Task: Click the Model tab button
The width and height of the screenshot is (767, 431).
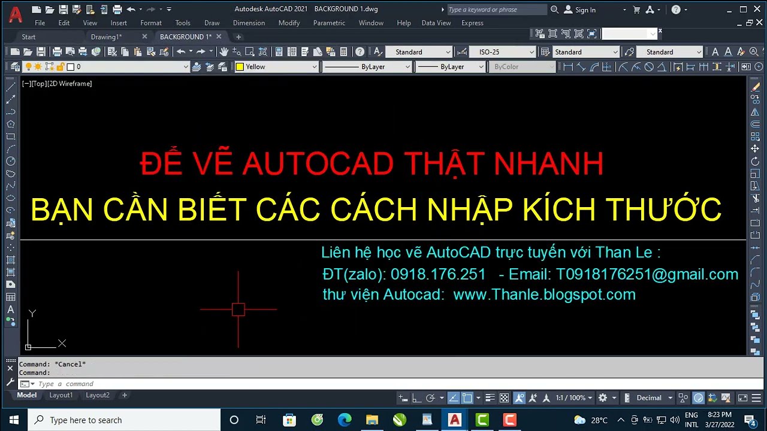Action: point(27,395)
